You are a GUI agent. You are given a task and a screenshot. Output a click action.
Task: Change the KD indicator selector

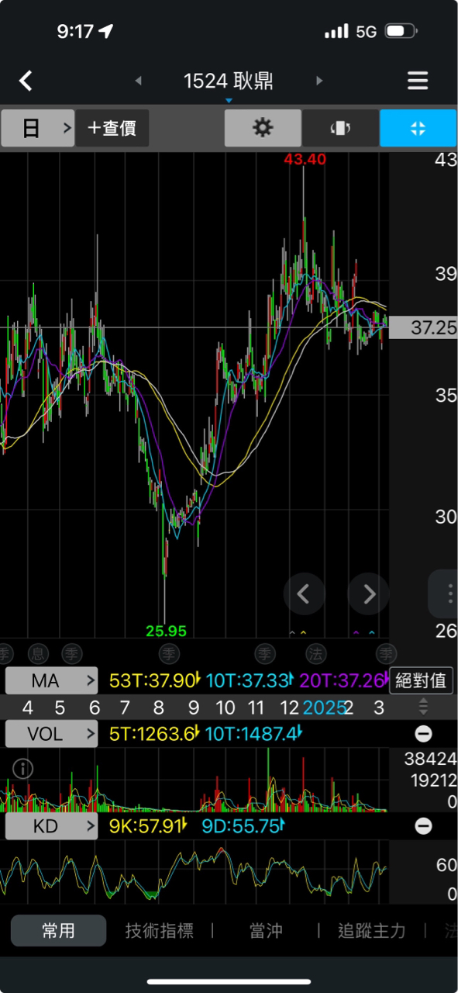pos(52,826)
